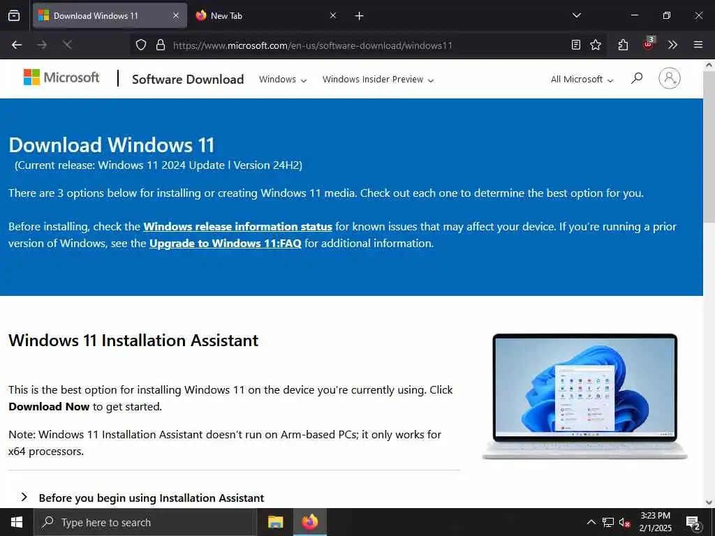Open tracking protection shield icon

(x=141, y=45)
